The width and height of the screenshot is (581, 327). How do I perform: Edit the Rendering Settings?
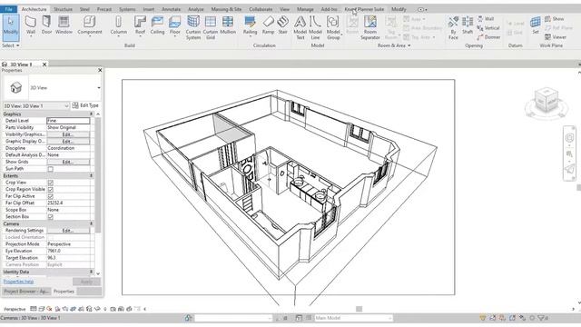tap(68, 230)
